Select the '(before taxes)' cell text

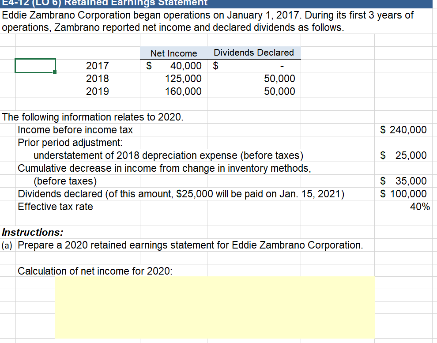click(65, 181)
